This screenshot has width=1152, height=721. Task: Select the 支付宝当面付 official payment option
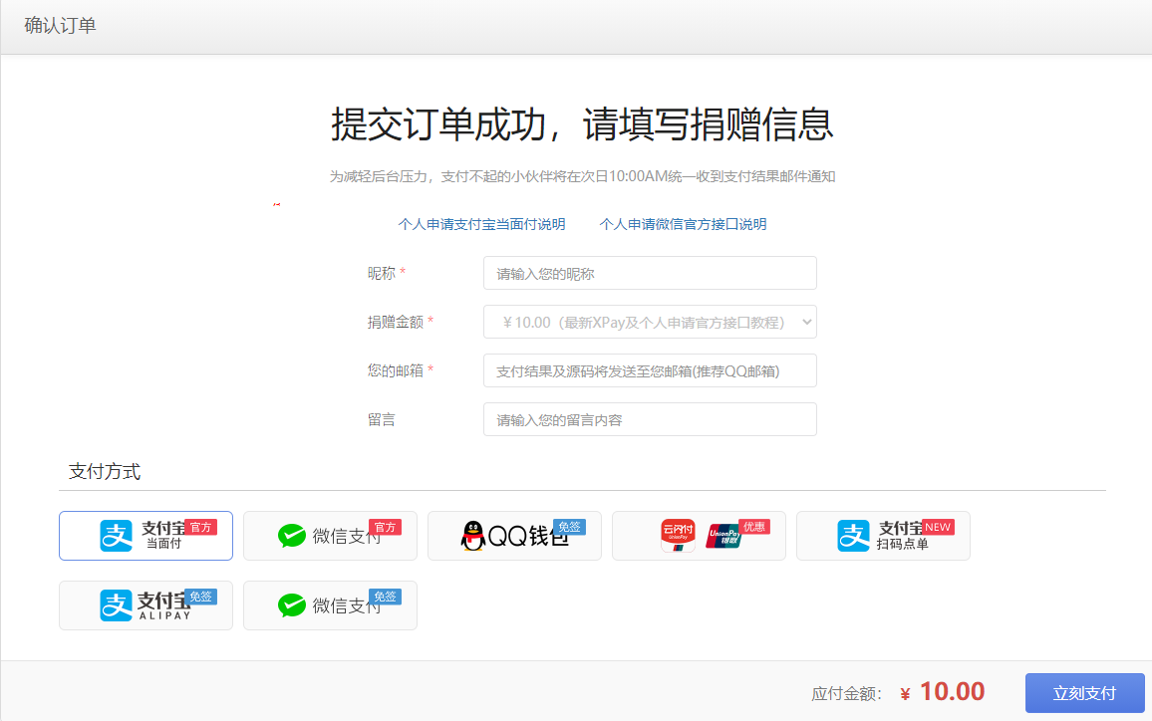click(146, 536)
